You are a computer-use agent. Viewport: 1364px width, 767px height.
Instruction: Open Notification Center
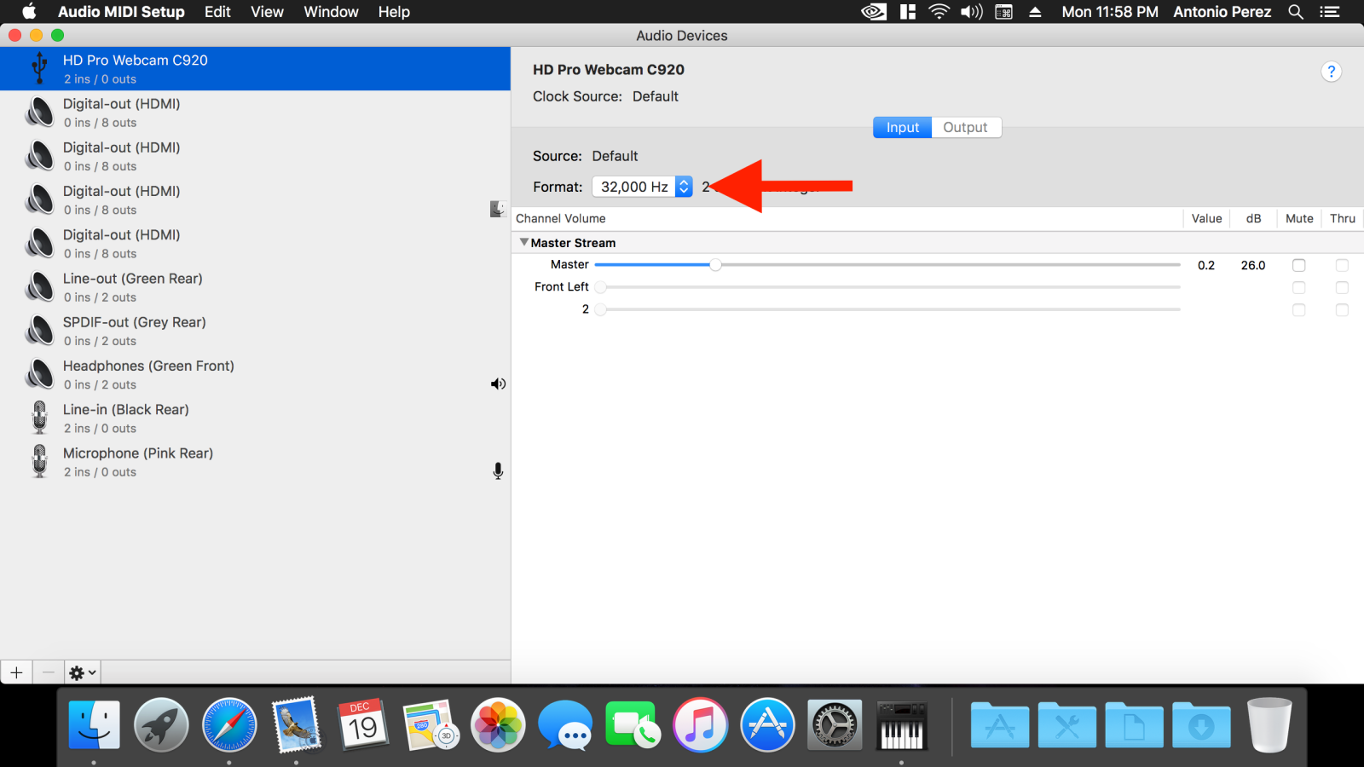pos(1329,12)
